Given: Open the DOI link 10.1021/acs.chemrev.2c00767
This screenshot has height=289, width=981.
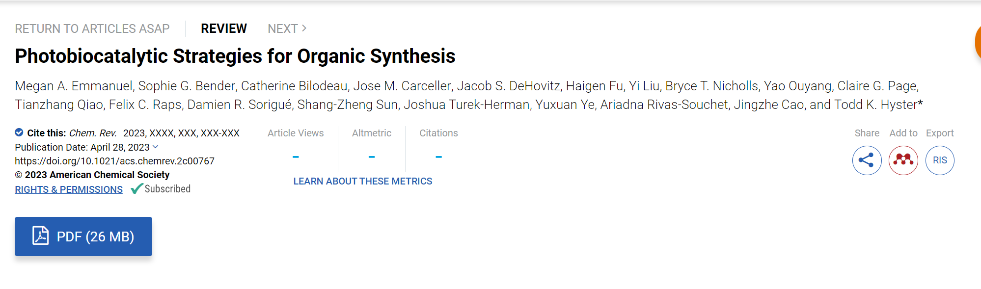Looking at the screenshot, I should coord(115,161).
